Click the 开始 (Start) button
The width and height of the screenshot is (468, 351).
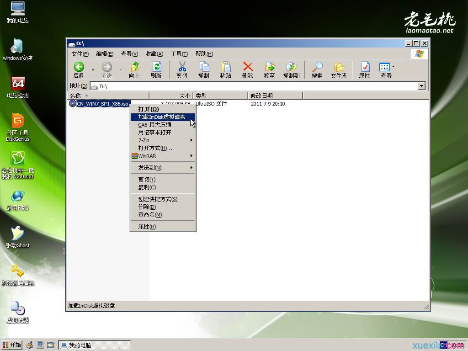coord(12,345)
